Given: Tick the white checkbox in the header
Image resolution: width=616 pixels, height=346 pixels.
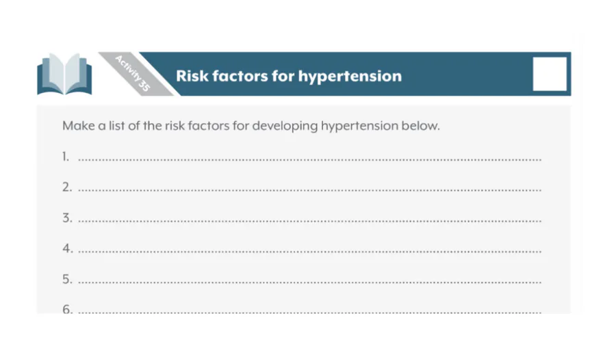Looking at the screenshot, I should click(x=550, y=74).
